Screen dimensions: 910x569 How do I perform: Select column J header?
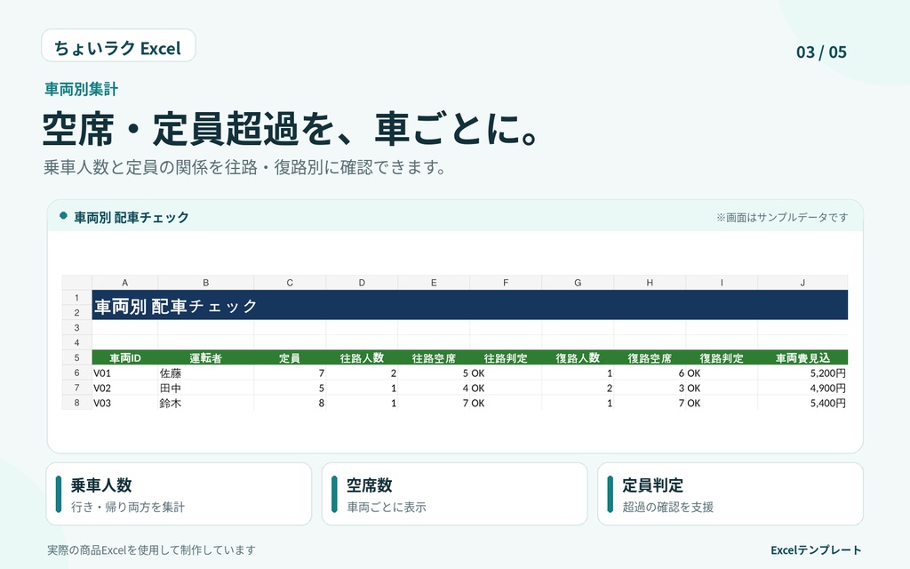[x=802, y=283]
